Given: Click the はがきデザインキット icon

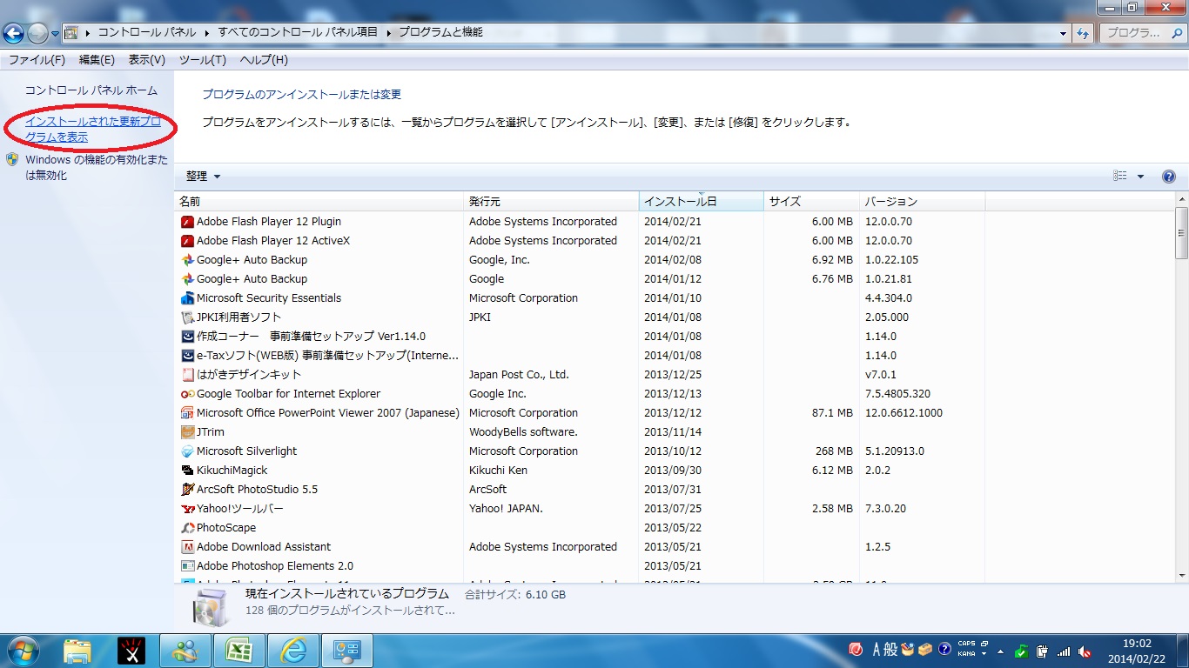Looking at the screenshot, I should (187, 375).
